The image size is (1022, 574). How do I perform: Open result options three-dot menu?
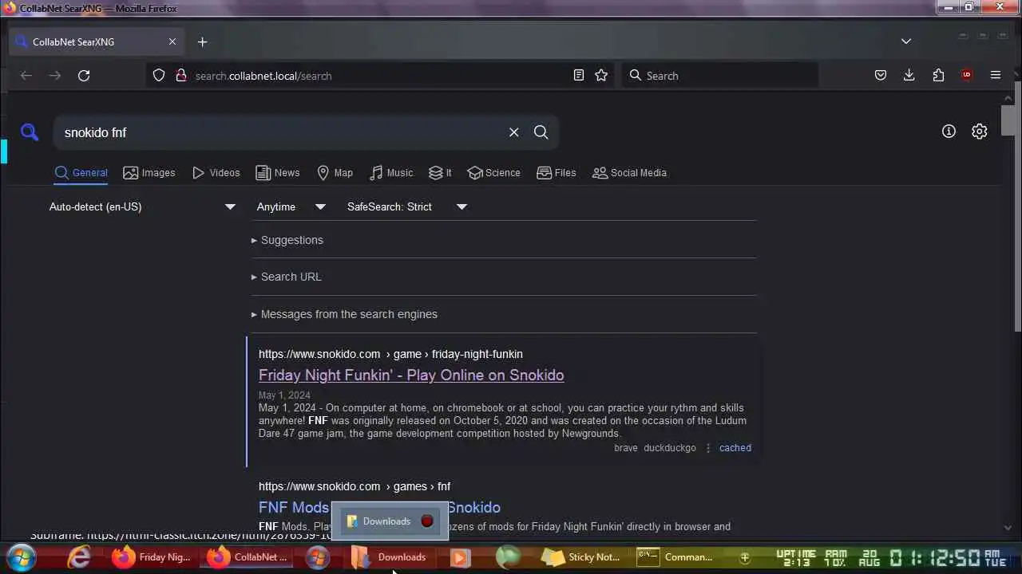pos(707,448)
